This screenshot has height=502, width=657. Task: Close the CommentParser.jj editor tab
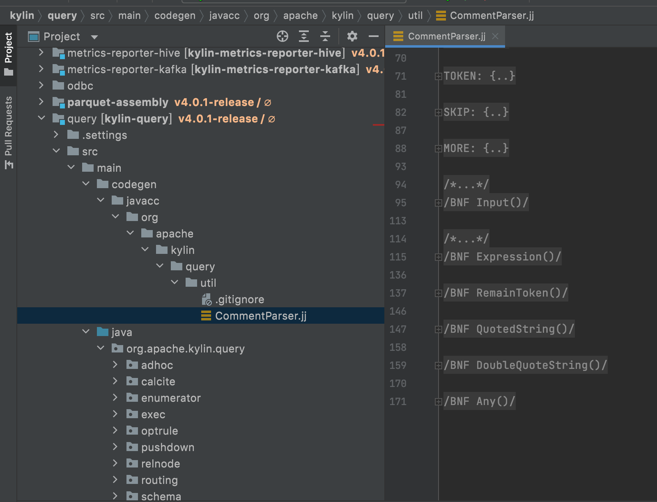(495, 36)
